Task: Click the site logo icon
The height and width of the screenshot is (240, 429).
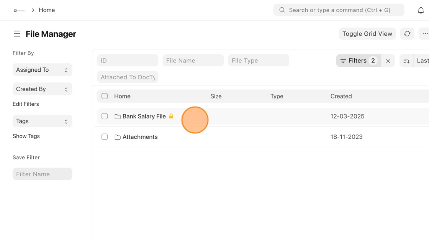Action: pyautogui.click(x=19, y=10)
